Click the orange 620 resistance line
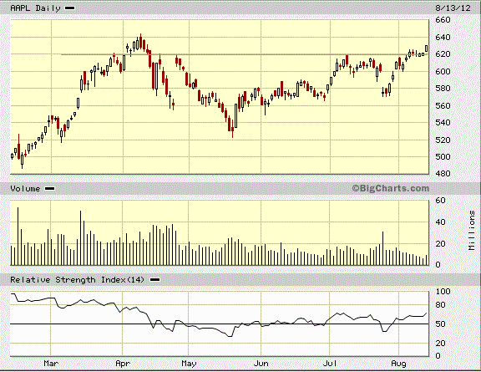 pos(244,54)
